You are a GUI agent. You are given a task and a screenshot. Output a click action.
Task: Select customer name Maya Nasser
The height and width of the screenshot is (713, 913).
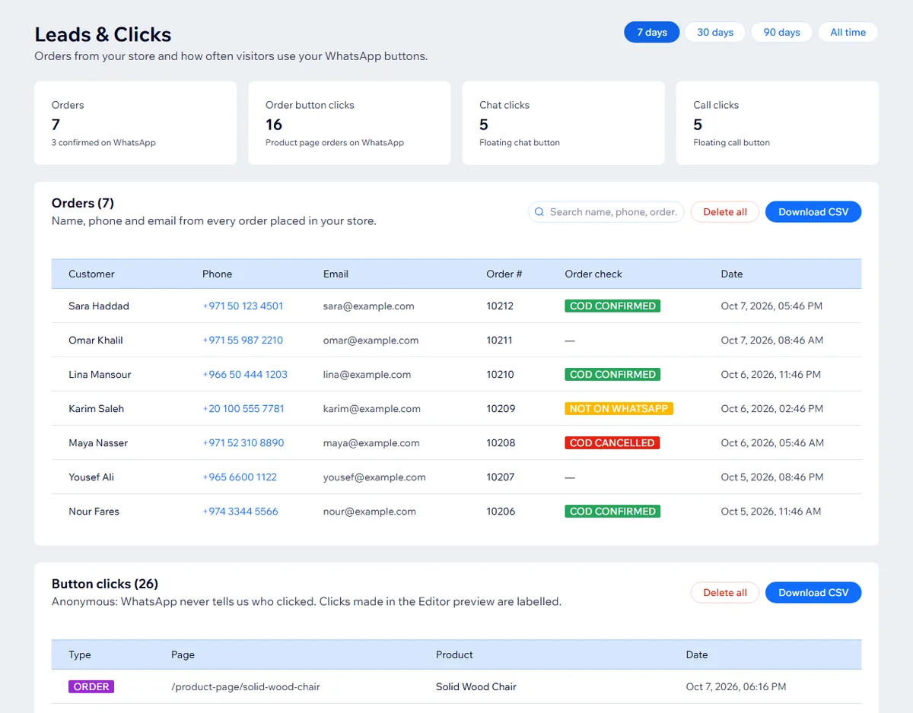98,443
